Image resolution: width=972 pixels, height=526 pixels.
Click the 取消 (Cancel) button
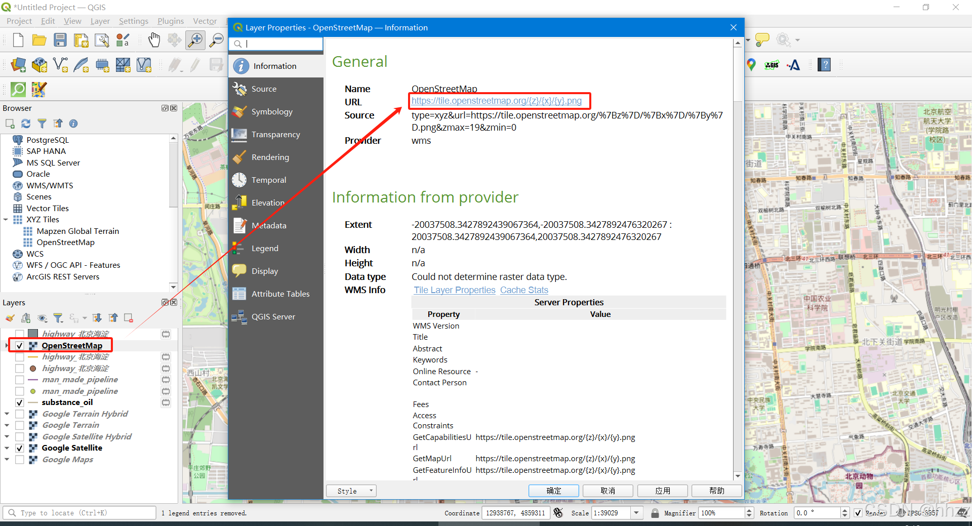pyautogui.click(x=608, y=491)
